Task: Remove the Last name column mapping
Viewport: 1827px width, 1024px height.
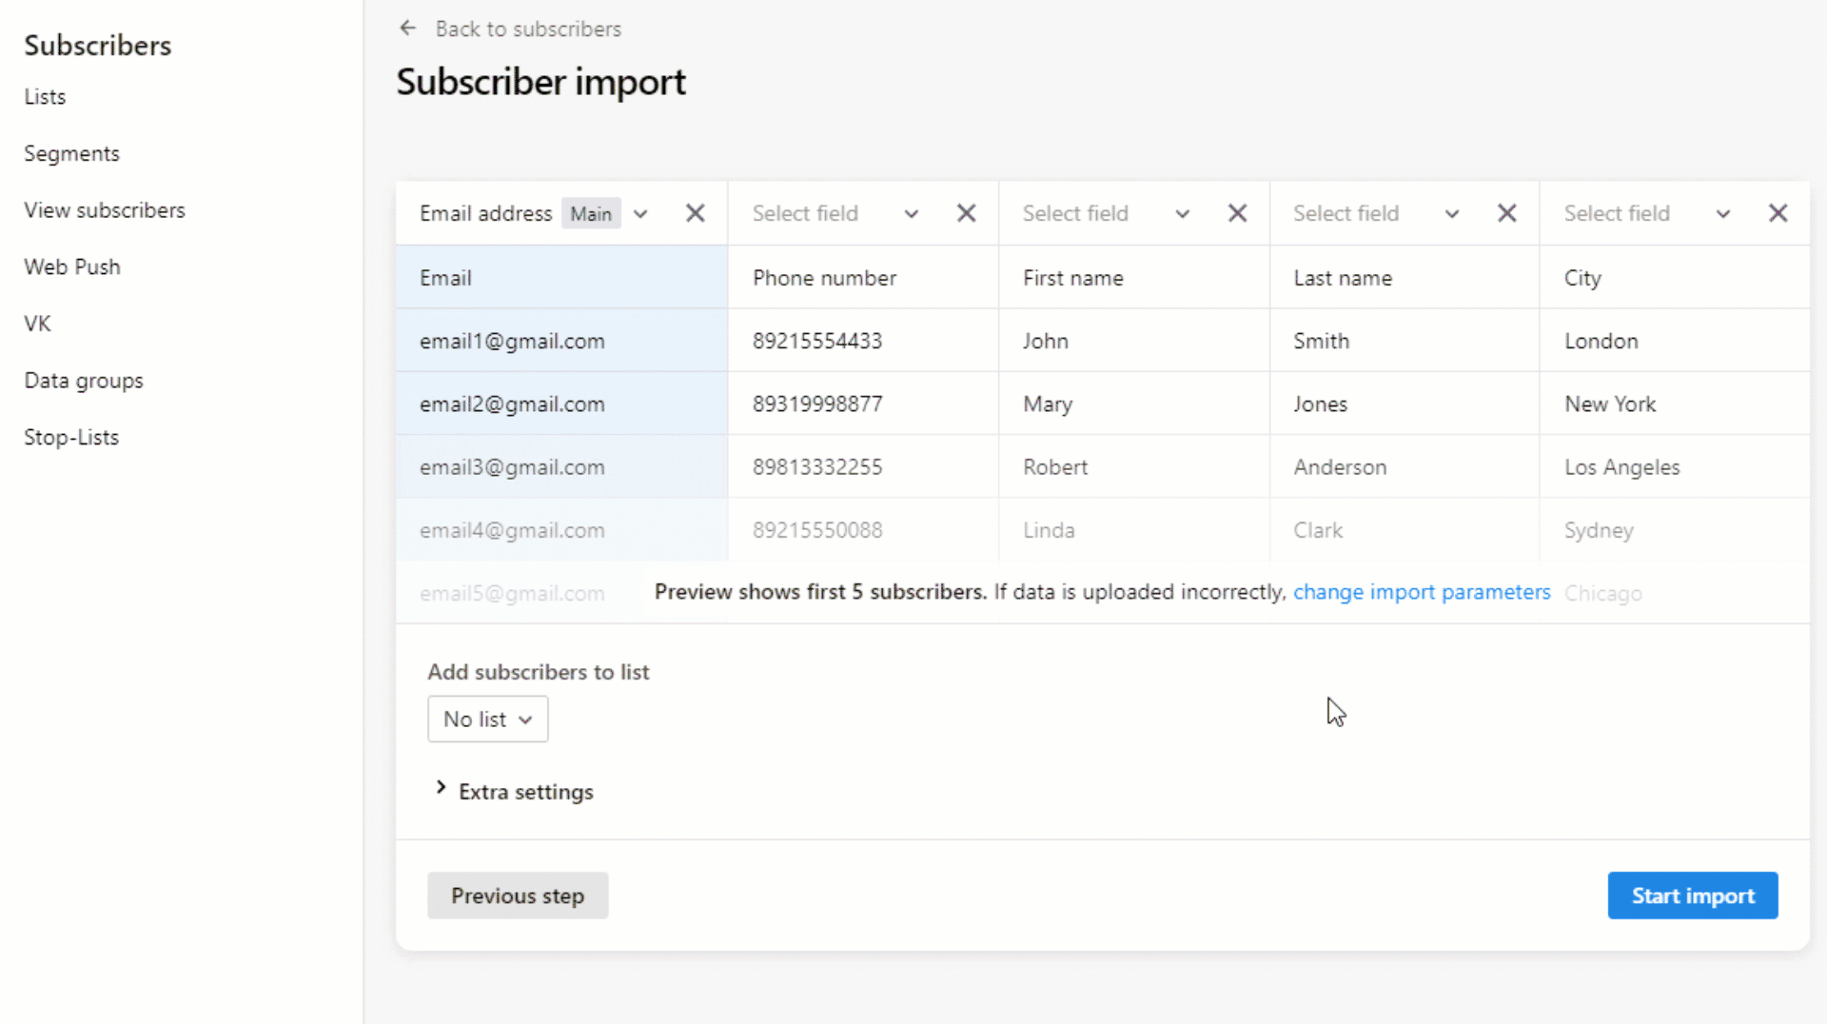Action: coord(1506,213)
